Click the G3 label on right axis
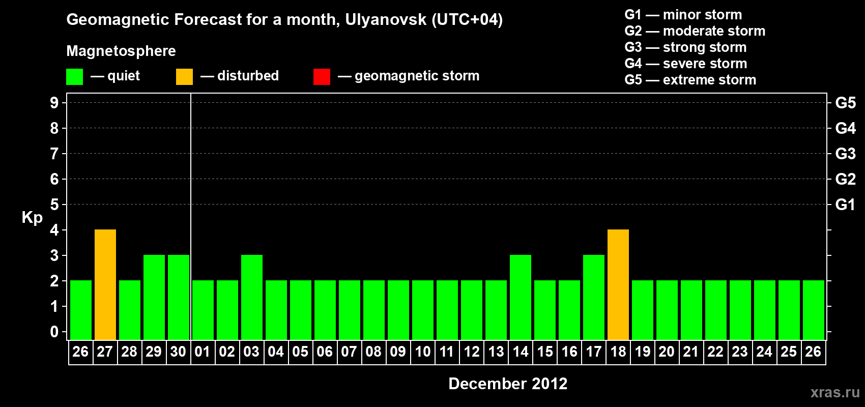865x407 pixels. [x=846, y=154]
